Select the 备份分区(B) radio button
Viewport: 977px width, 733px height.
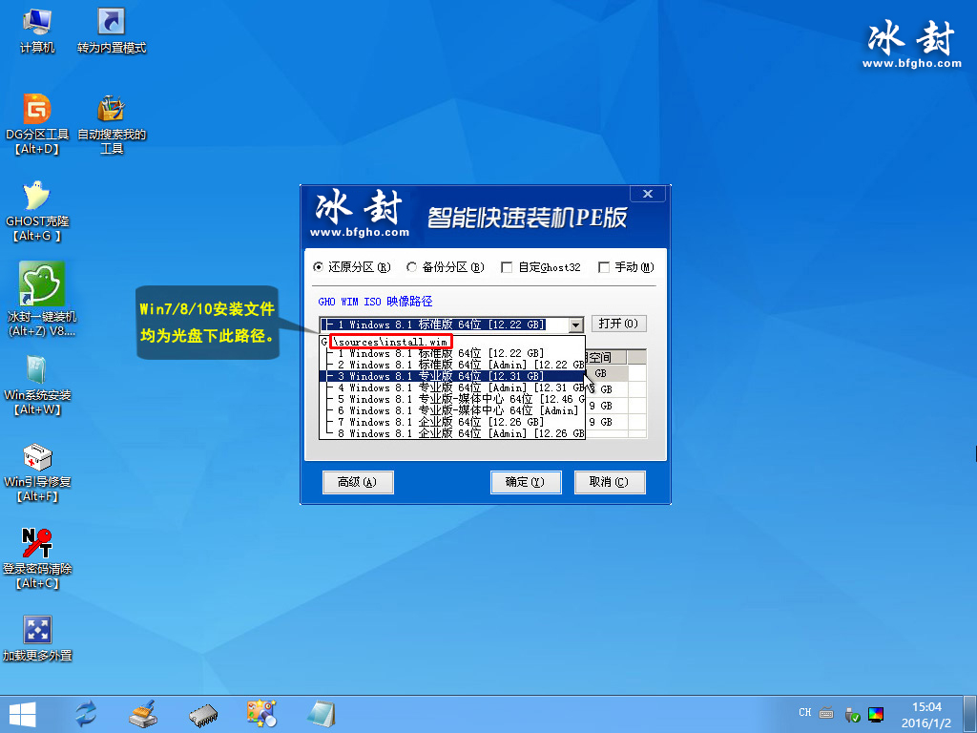tap(411, 267)
